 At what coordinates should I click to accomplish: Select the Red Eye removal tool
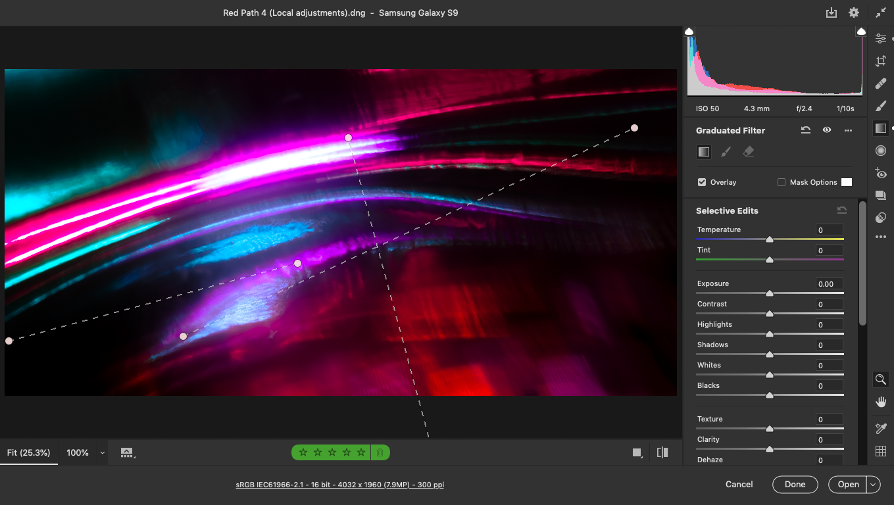881,173
